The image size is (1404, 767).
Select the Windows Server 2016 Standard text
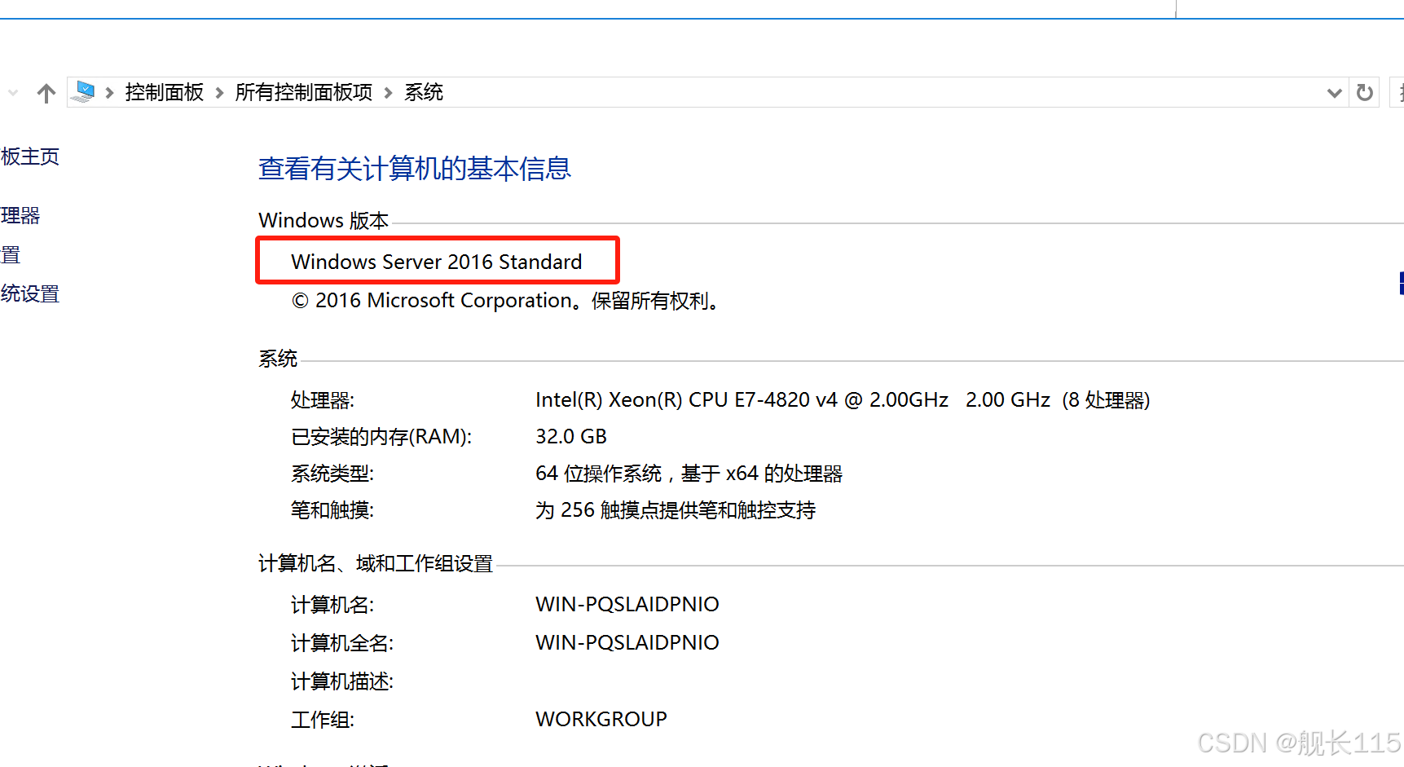[x=437, y=262]
